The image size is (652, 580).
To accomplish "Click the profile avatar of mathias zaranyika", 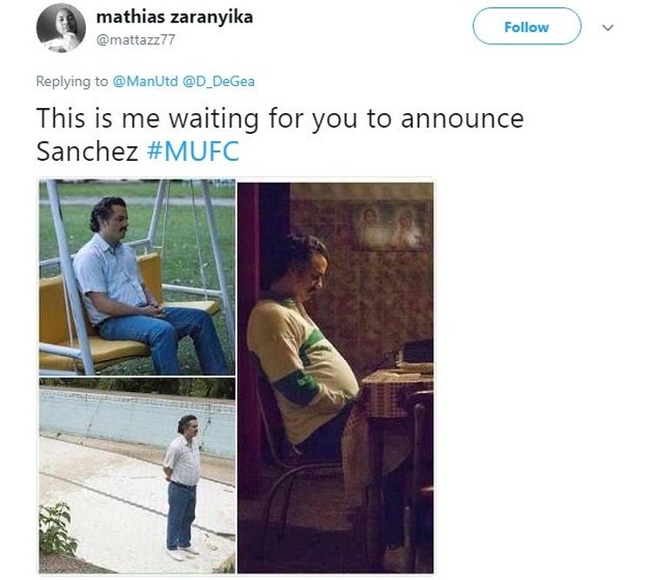I will (61, 28).
